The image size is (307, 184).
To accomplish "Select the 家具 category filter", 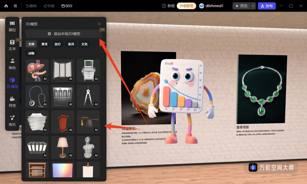I will (71, 44).
